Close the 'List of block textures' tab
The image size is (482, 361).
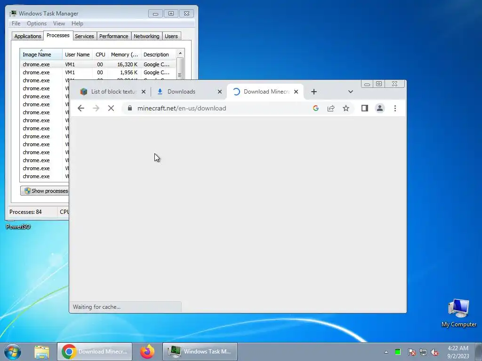tap(144, 92)
